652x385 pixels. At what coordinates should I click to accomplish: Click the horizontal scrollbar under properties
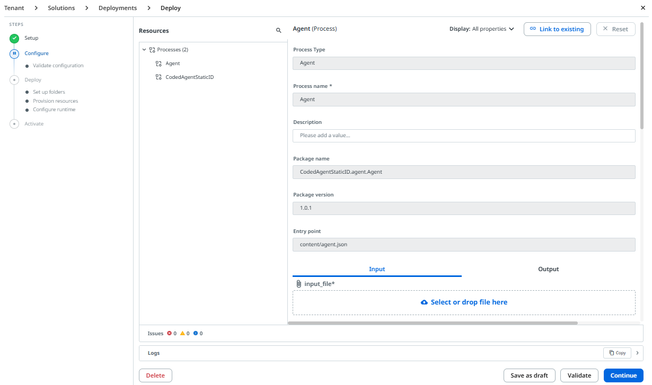coord(433,323)
